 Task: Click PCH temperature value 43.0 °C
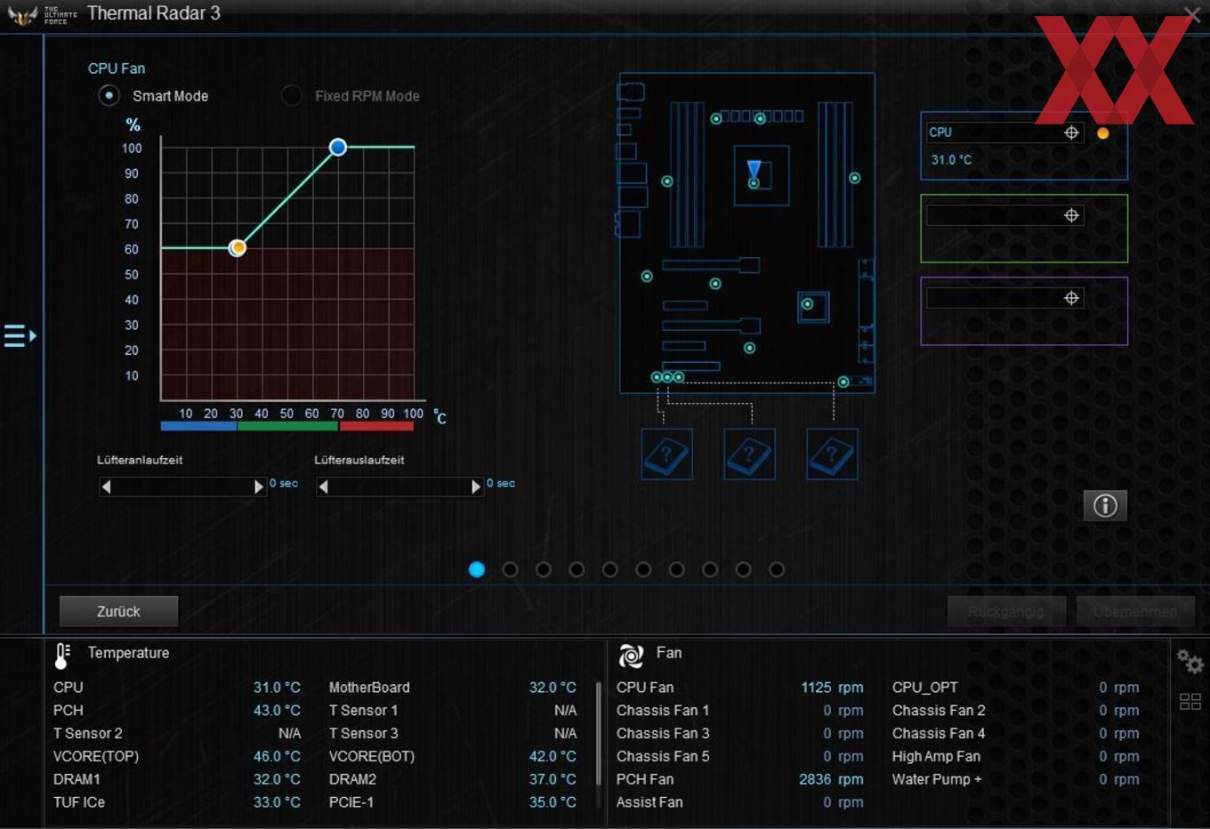click(x=277, y=711)
